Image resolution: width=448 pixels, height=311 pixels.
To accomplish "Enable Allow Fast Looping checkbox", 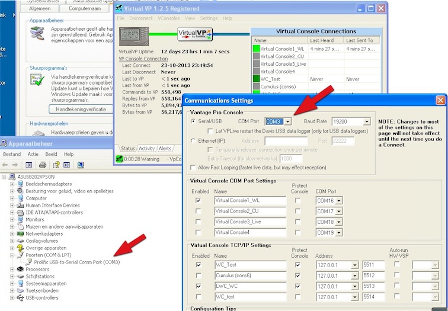I will [x=193, y=168].
